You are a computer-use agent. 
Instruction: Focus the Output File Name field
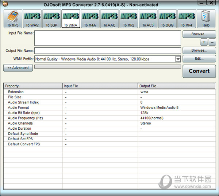108,51
